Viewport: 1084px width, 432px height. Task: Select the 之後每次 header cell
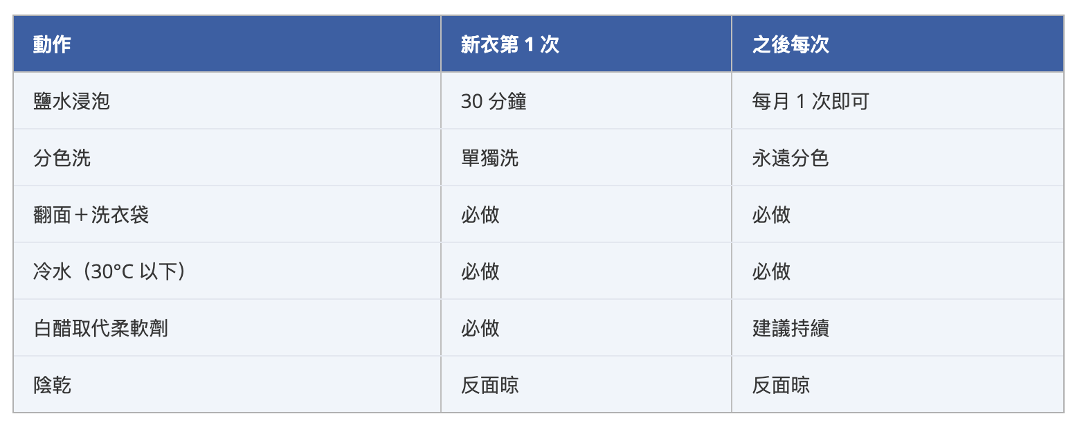[x=791, y=45]
